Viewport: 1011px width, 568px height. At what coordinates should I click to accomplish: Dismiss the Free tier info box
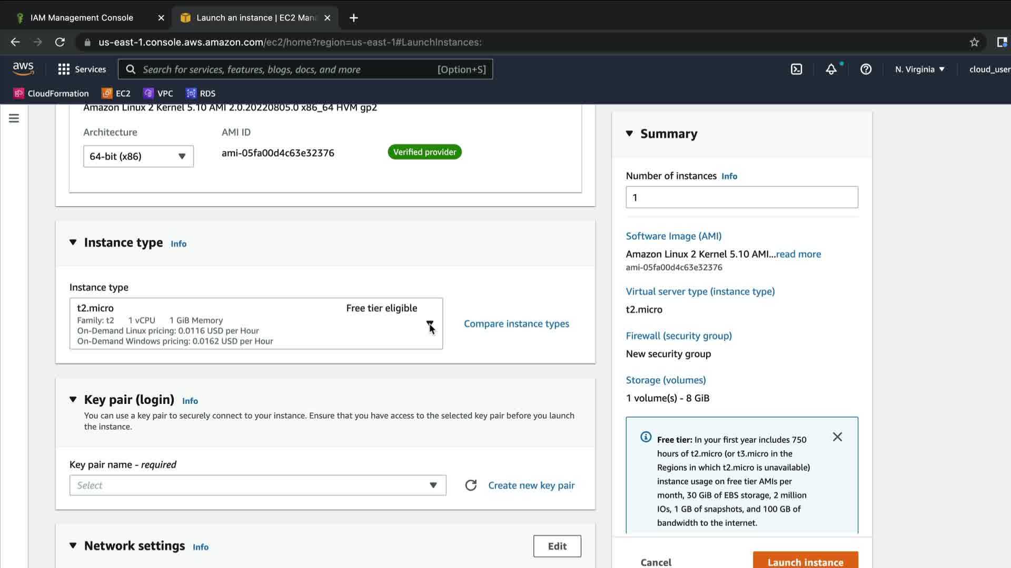837,437
